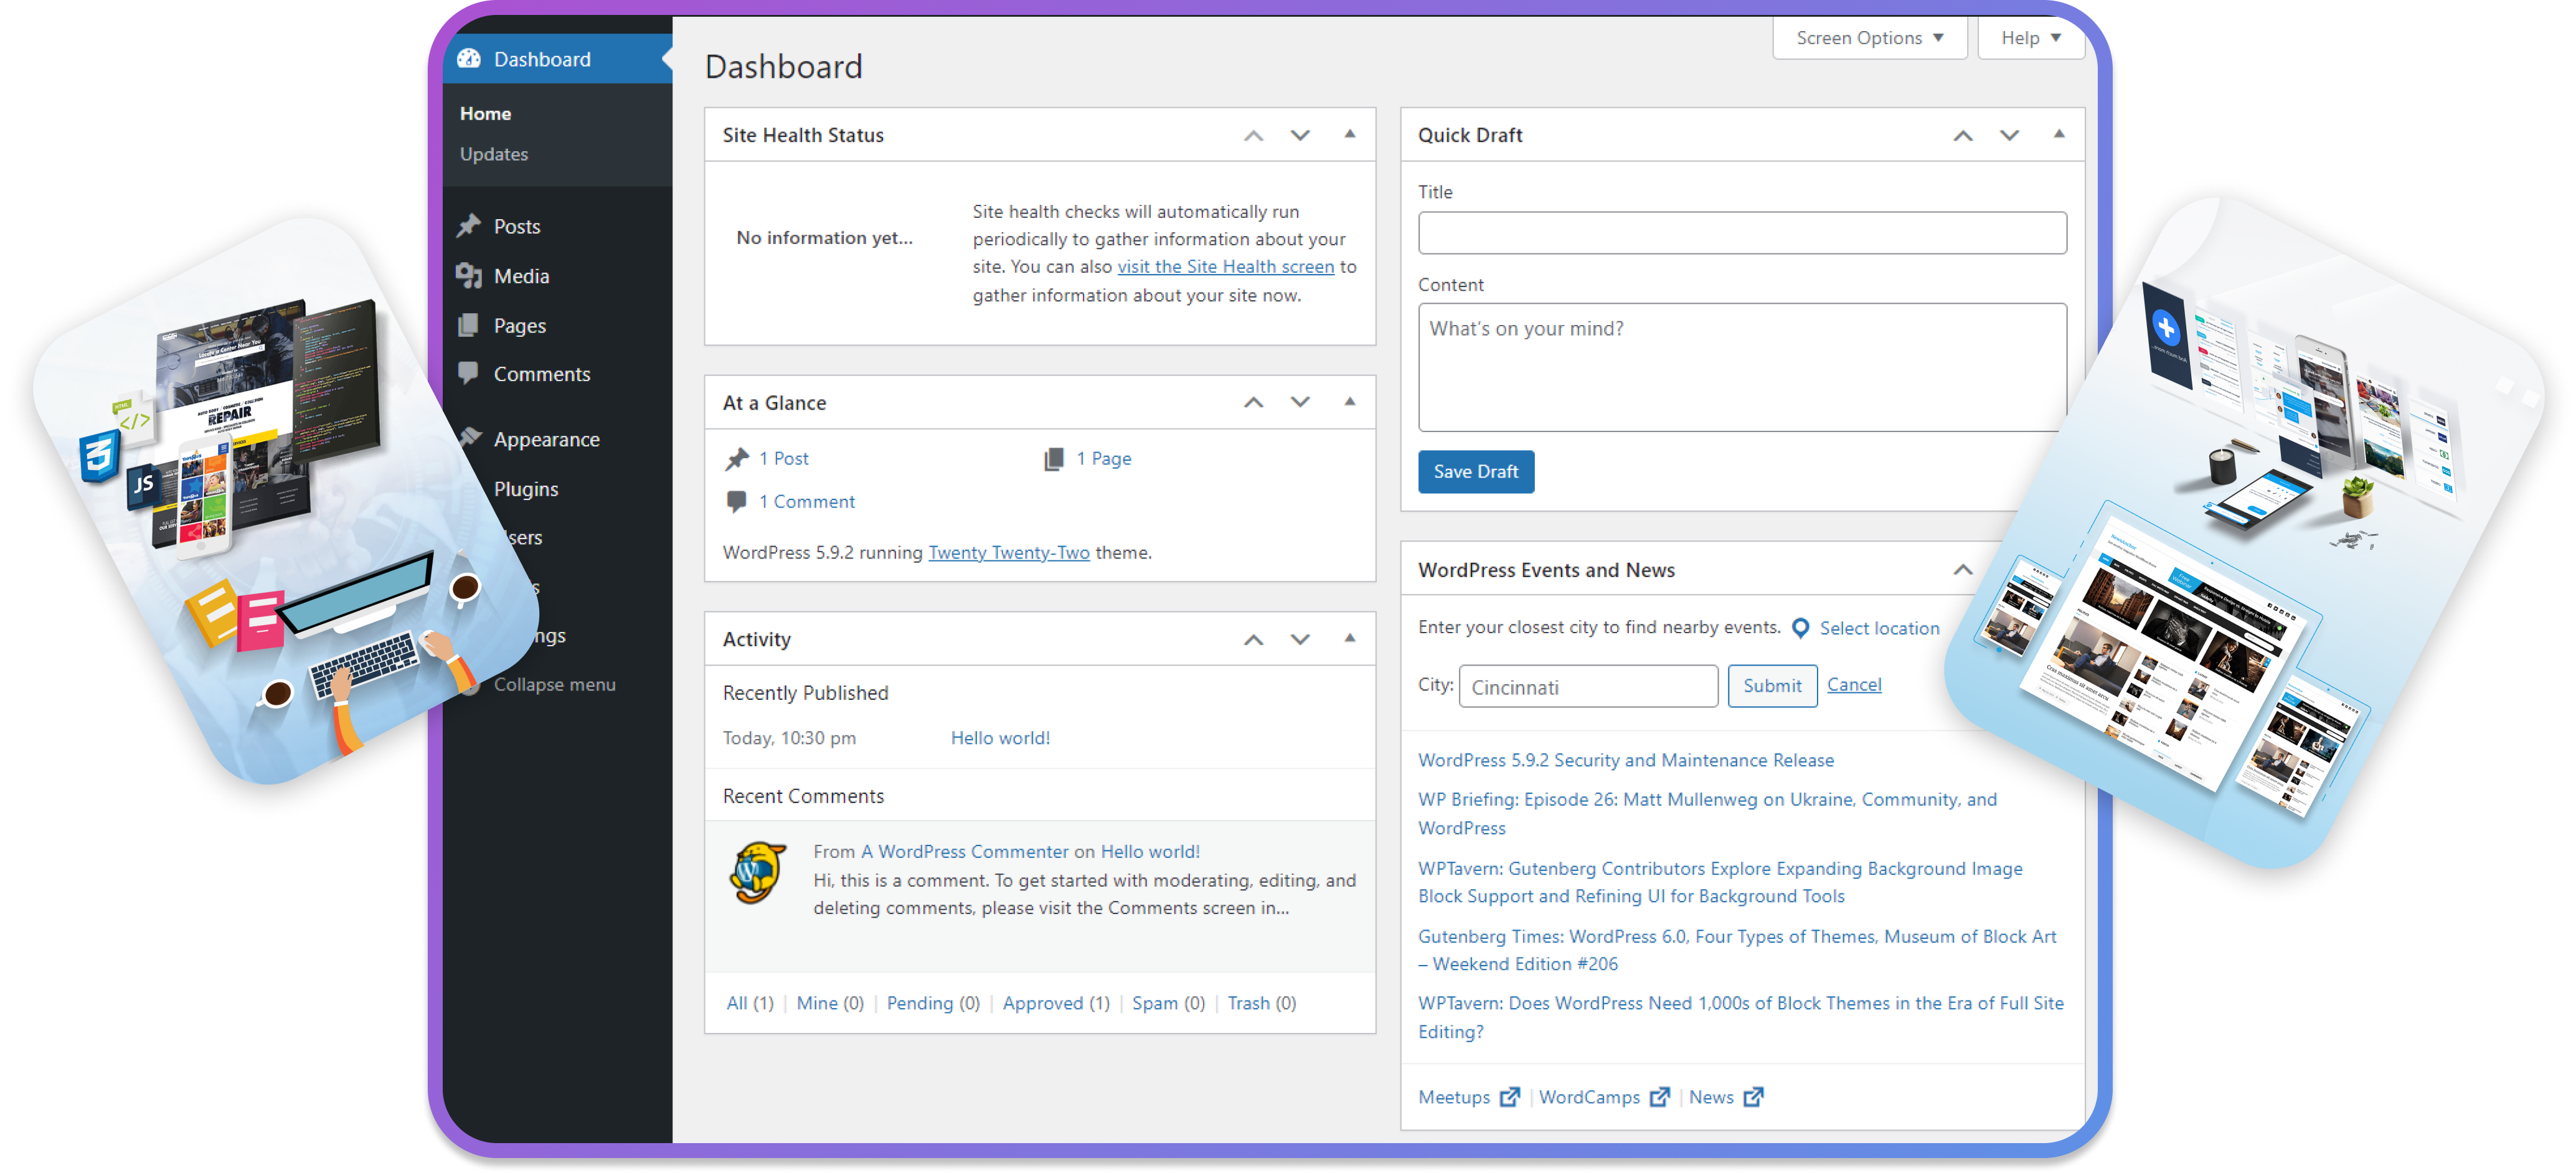This screenshot has height=1173, width=2576.
Task: Click the Select location link
Action: [x=1879, y=628]
